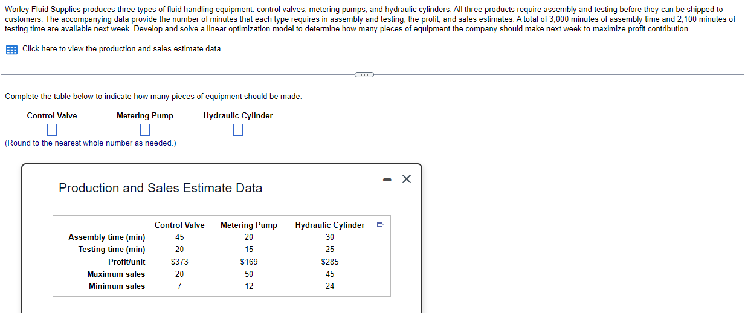Click the 'Testing time (min)' row label
The image size is (745, 313).
tap(112, 250)
